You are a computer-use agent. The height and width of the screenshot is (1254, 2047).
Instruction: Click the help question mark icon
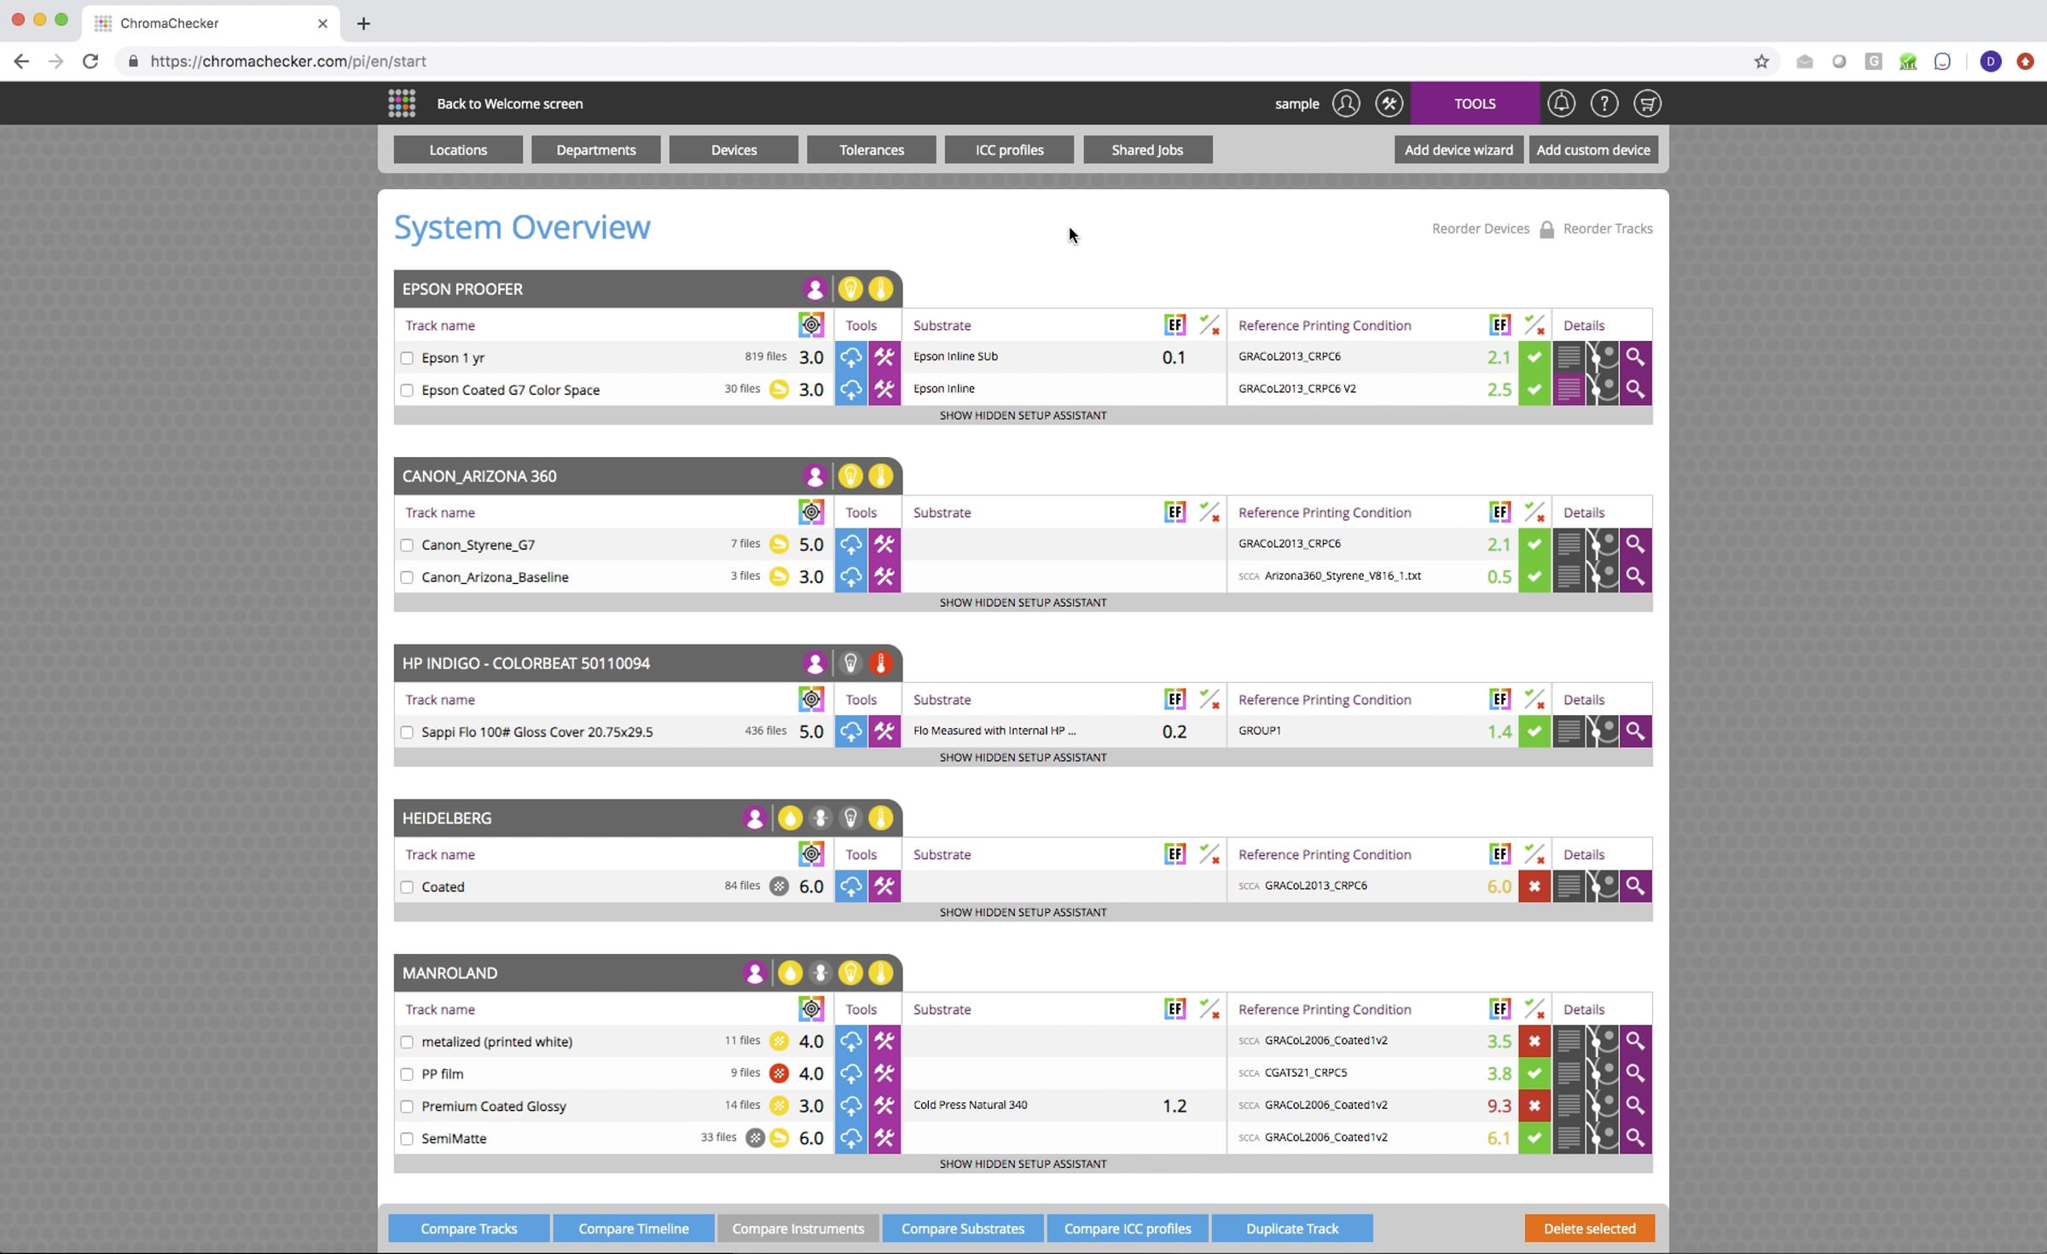tap(1603, 103)
